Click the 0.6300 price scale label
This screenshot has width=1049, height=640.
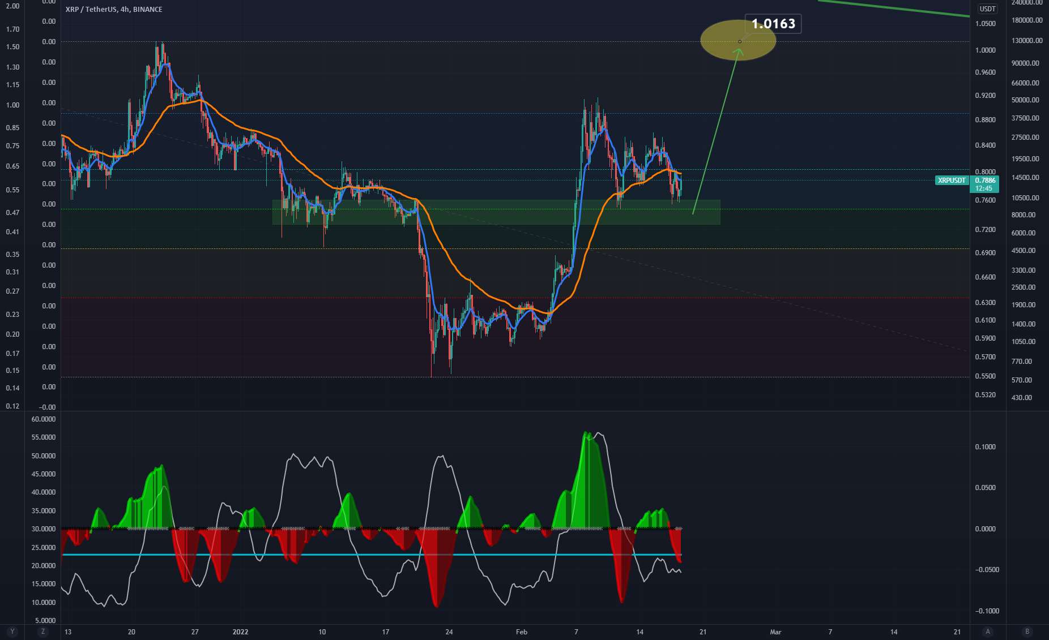pos(985,303)
